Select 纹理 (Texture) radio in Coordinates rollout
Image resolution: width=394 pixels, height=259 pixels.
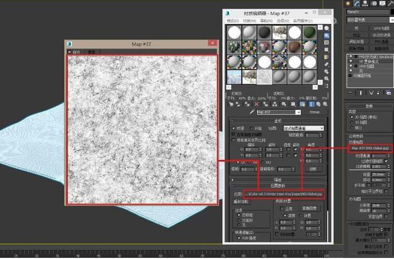click(234, 129)
